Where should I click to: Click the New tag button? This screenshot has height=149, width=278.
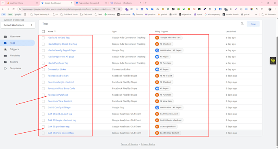pos(253,24)
